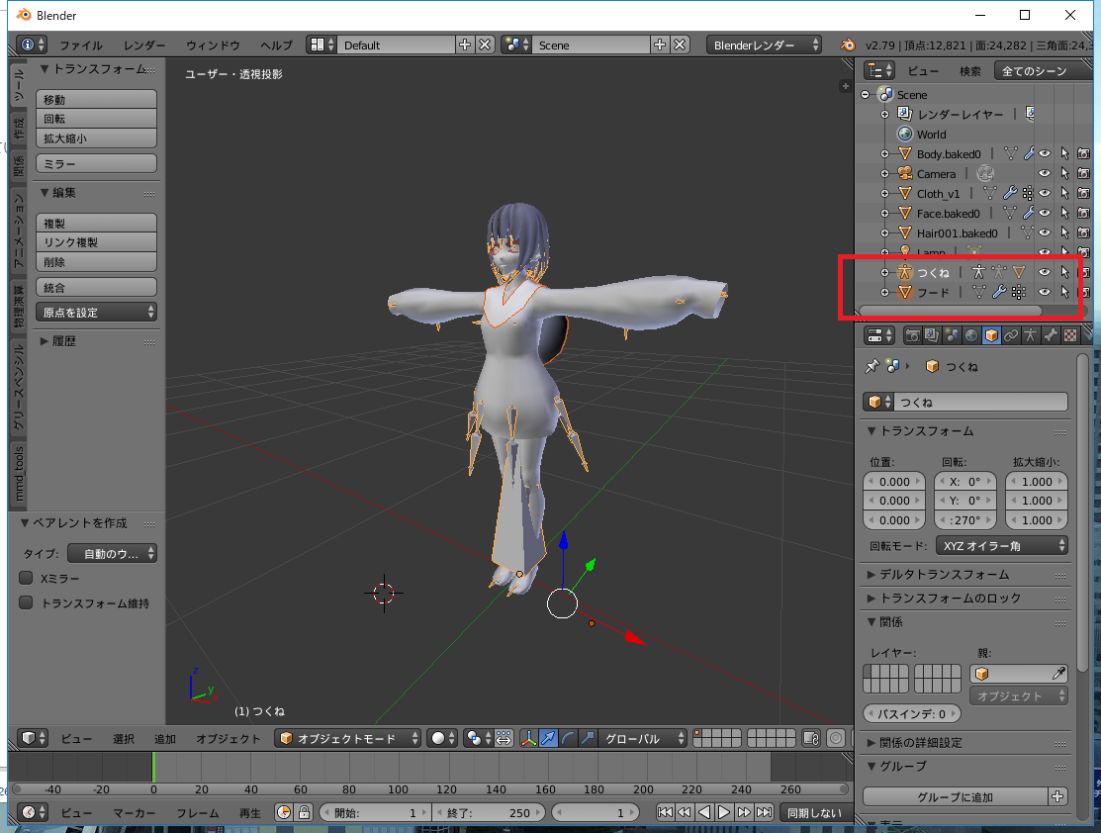Screen dimensions: 1101x833
Task: Click the parent field eyedropper icon
Action: click(x=1058, y=674)
